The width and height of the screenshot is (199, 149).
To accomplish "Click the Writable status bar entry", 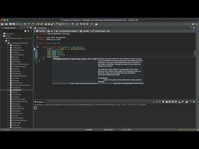I will click(x=89, y=130).
